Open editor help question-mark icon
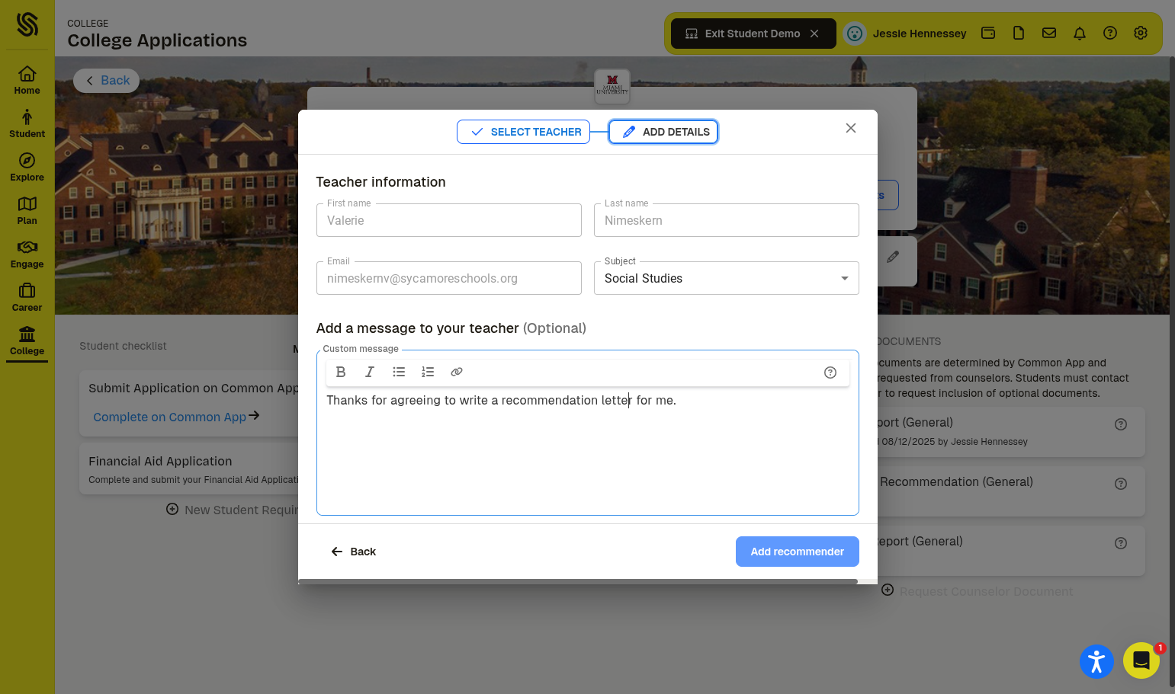The width and height of the screenshot is (1175, 694). click(x=830, y=373)
